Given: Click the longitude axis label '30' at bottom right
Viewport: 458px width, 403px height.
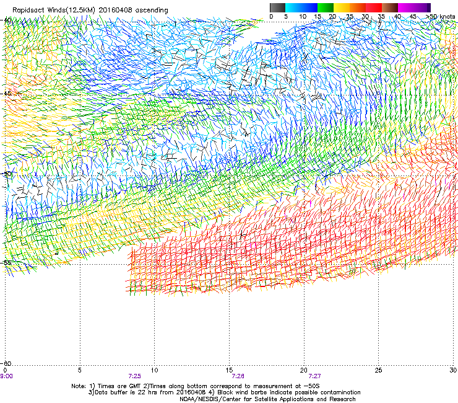Looking at the screenshot, I should pyautogui.click(x=453, y=370).
